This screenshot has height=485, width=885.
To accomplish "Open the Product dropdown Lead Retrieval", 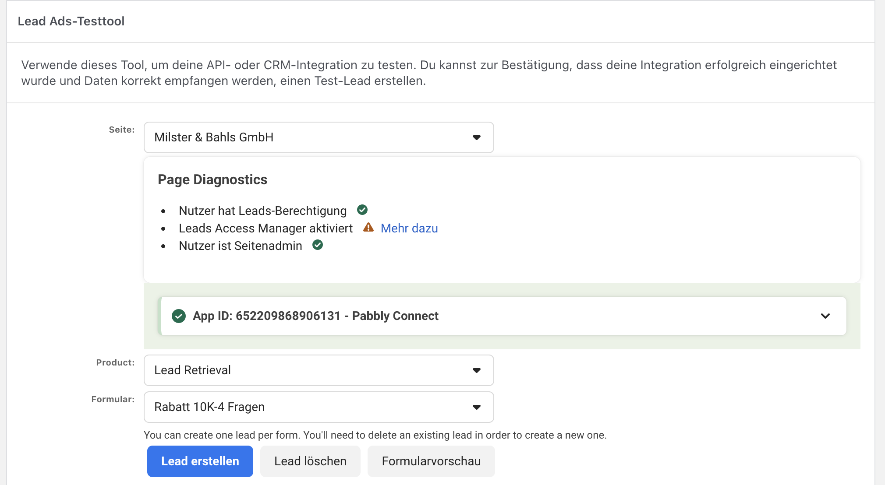I will coord(319,370).
